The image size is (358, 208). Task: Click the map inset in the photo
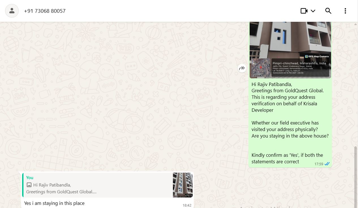pos(261,68)
